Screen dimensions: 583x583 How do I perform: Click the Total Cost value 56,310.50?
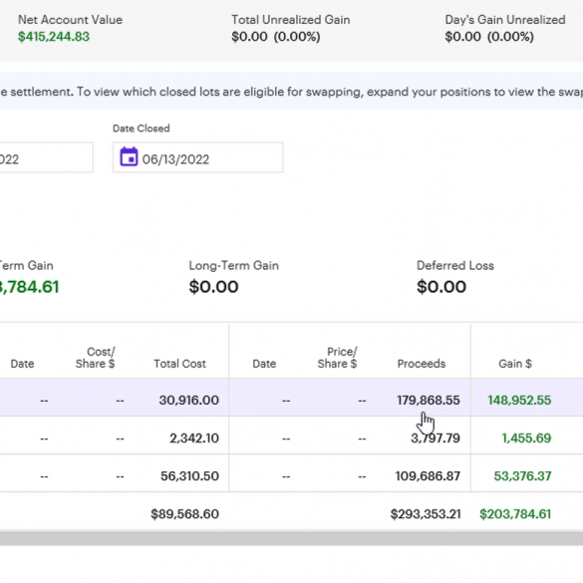click(x=189, y=476)
